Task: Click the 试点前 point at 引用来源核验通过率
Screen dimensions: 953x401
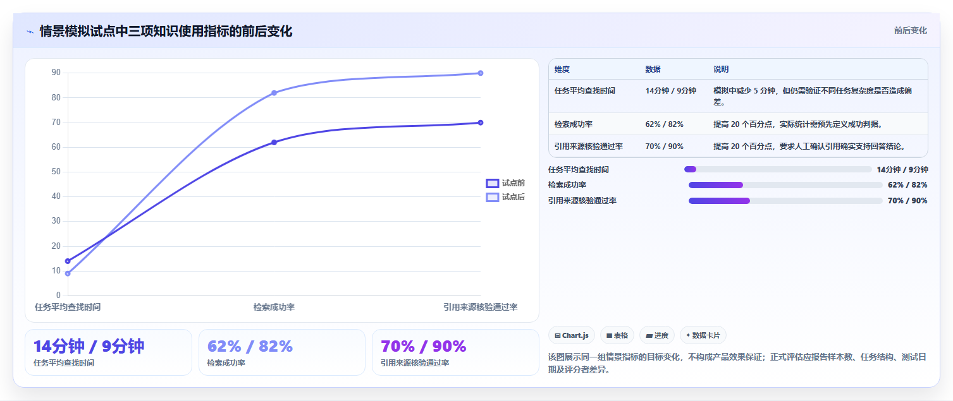Action: [x=481, y=123]
